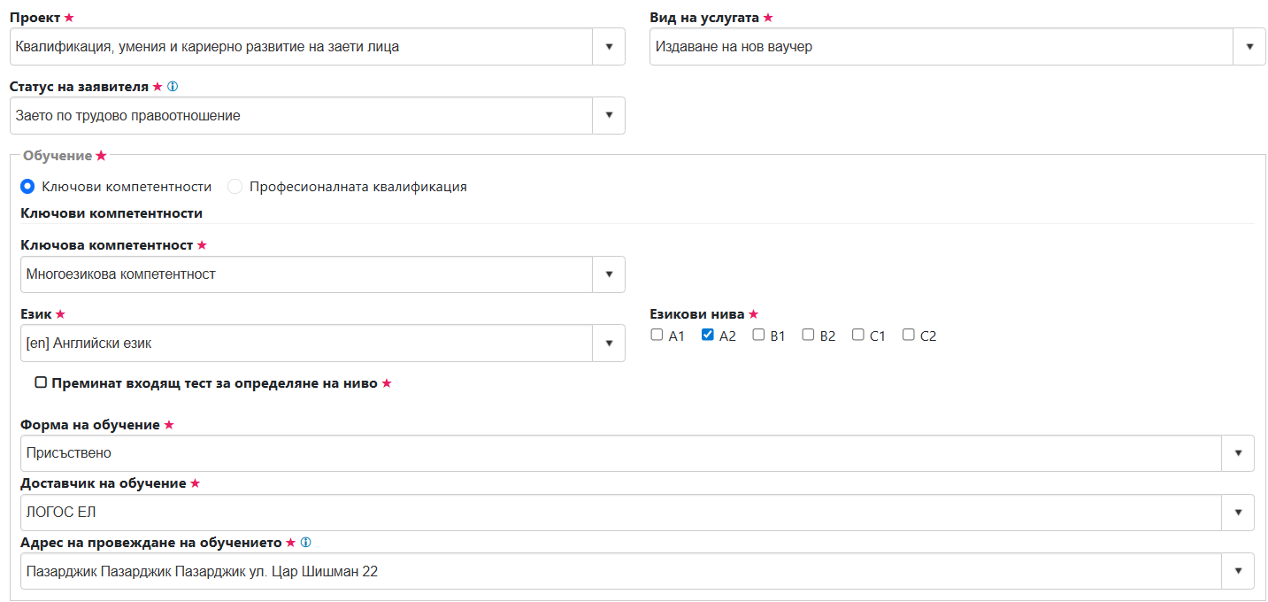This screenshot has height=602, width=1268.
Task: Expand the Форма на обучение dropdown
Action: click(x=1237, y=453)
